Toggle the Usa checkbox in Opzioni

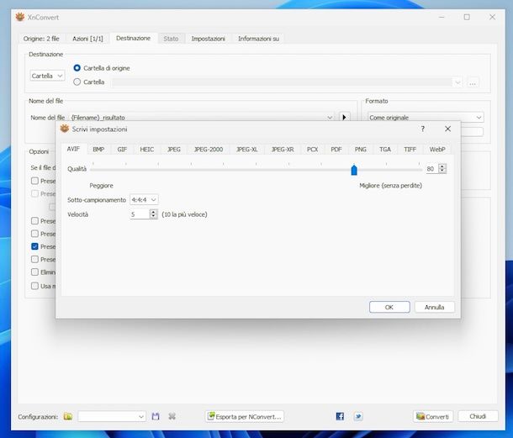click(x=34, y=286)
